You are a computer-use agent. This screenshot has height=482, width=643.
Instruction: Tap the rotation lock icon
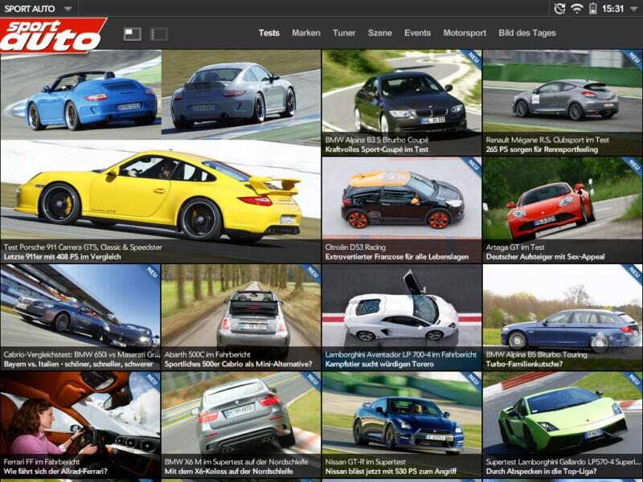tap(559, 9)
